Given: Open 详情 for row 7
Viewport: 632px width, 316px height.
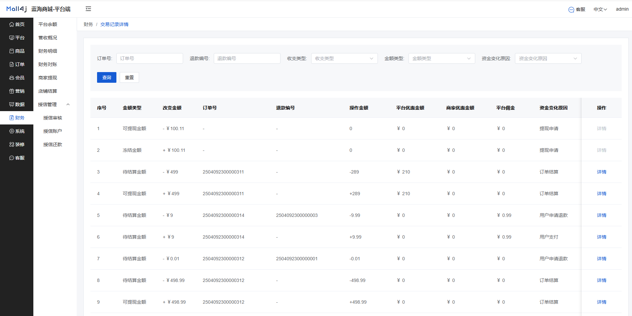Looking at the screenshot, I should (602, 259).
